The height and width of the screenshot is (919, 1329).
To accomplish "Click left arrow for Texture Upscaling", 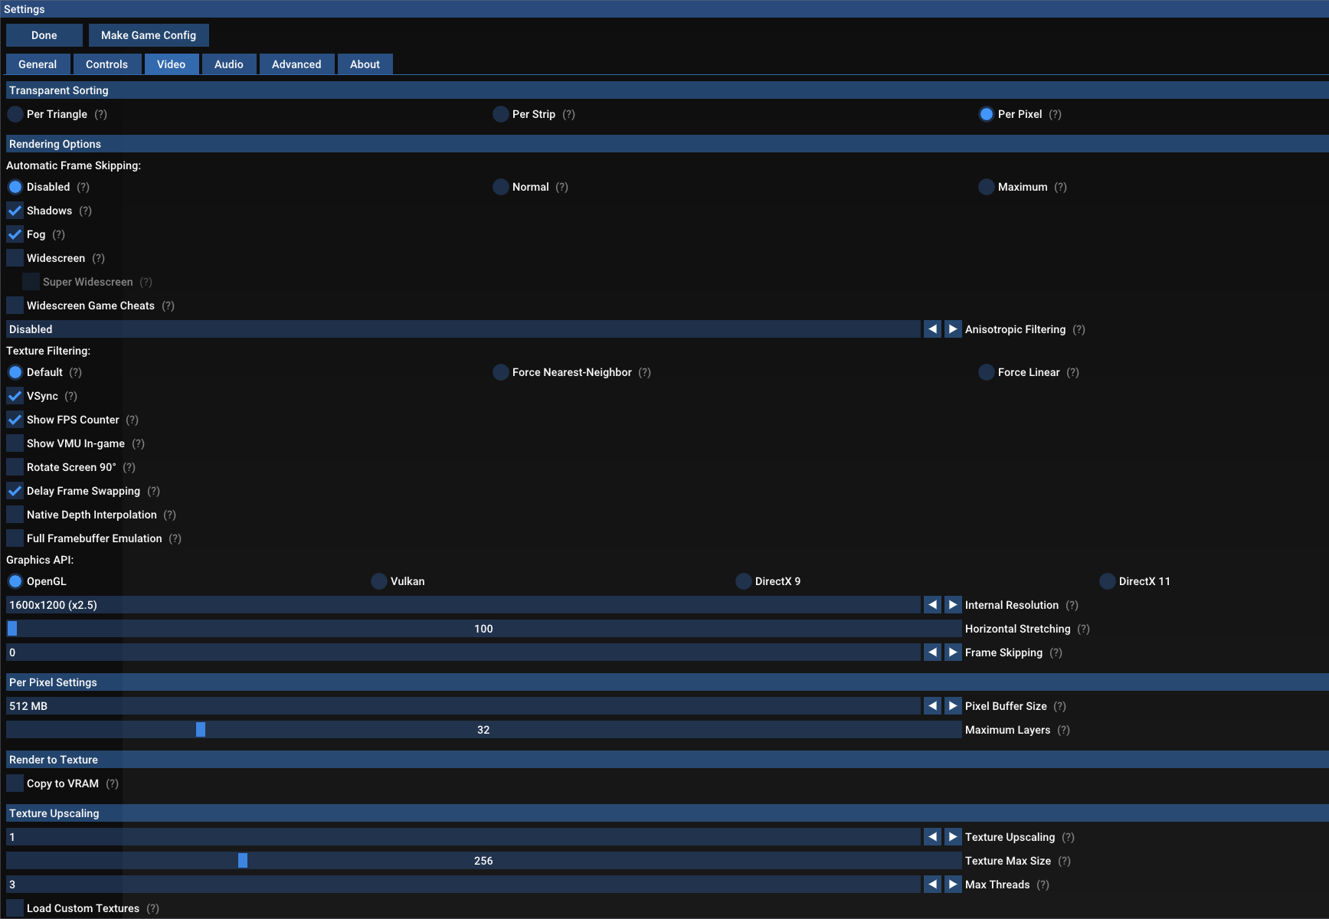I will [x=932, y=837].
